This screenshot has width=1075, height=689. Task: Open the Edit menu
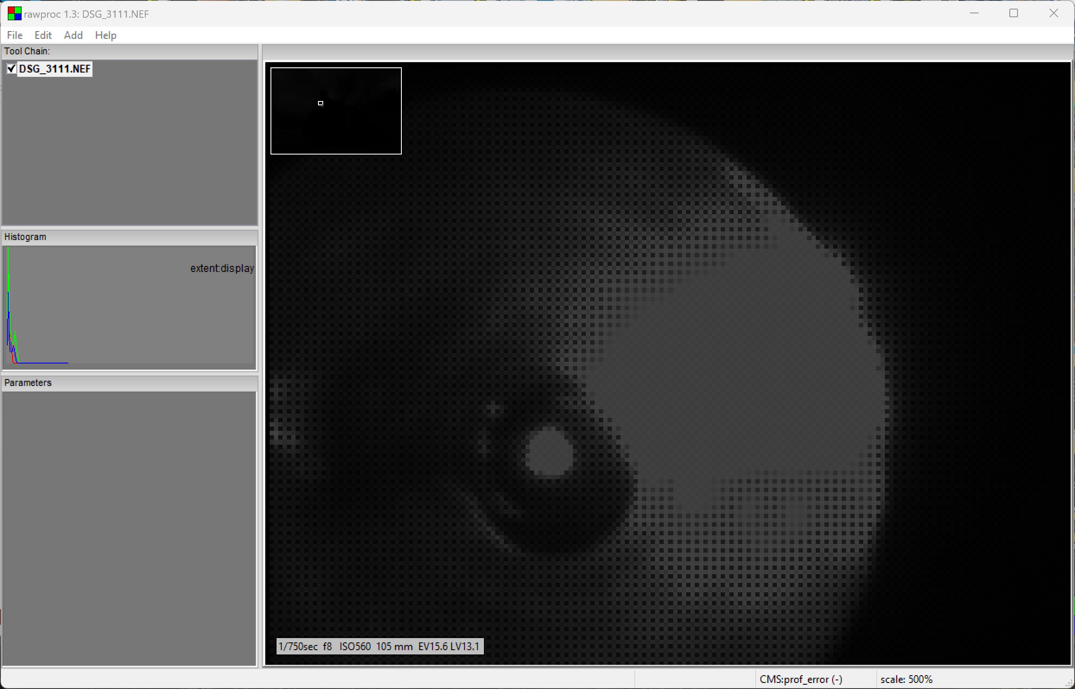coord(43,35)
